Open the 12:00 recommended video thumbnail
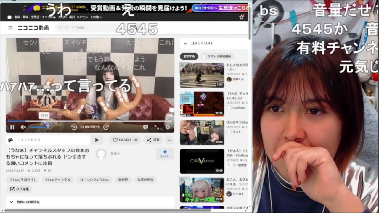The width and height of the screenshot is (379, 213). tap(202, 133)
